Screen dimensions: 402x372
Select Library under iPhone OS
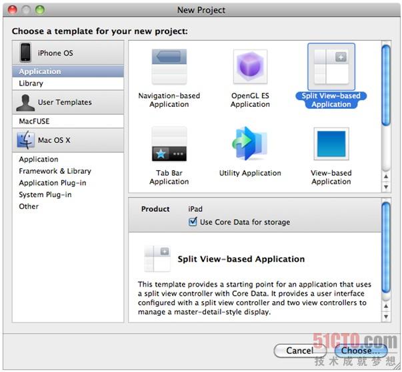[x=68, y=83]
